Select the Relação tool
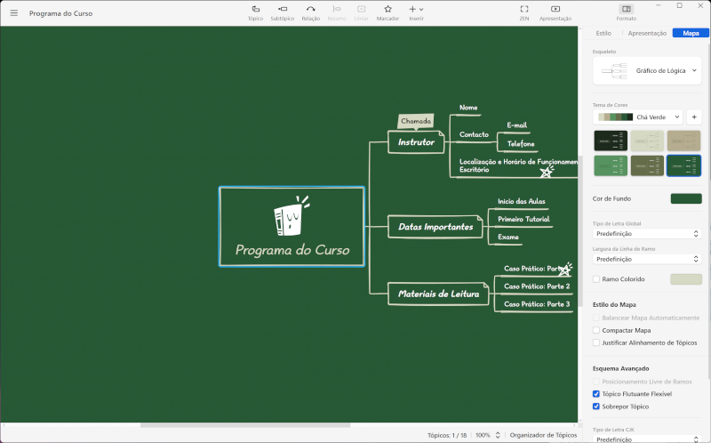 tap(310, 12)
